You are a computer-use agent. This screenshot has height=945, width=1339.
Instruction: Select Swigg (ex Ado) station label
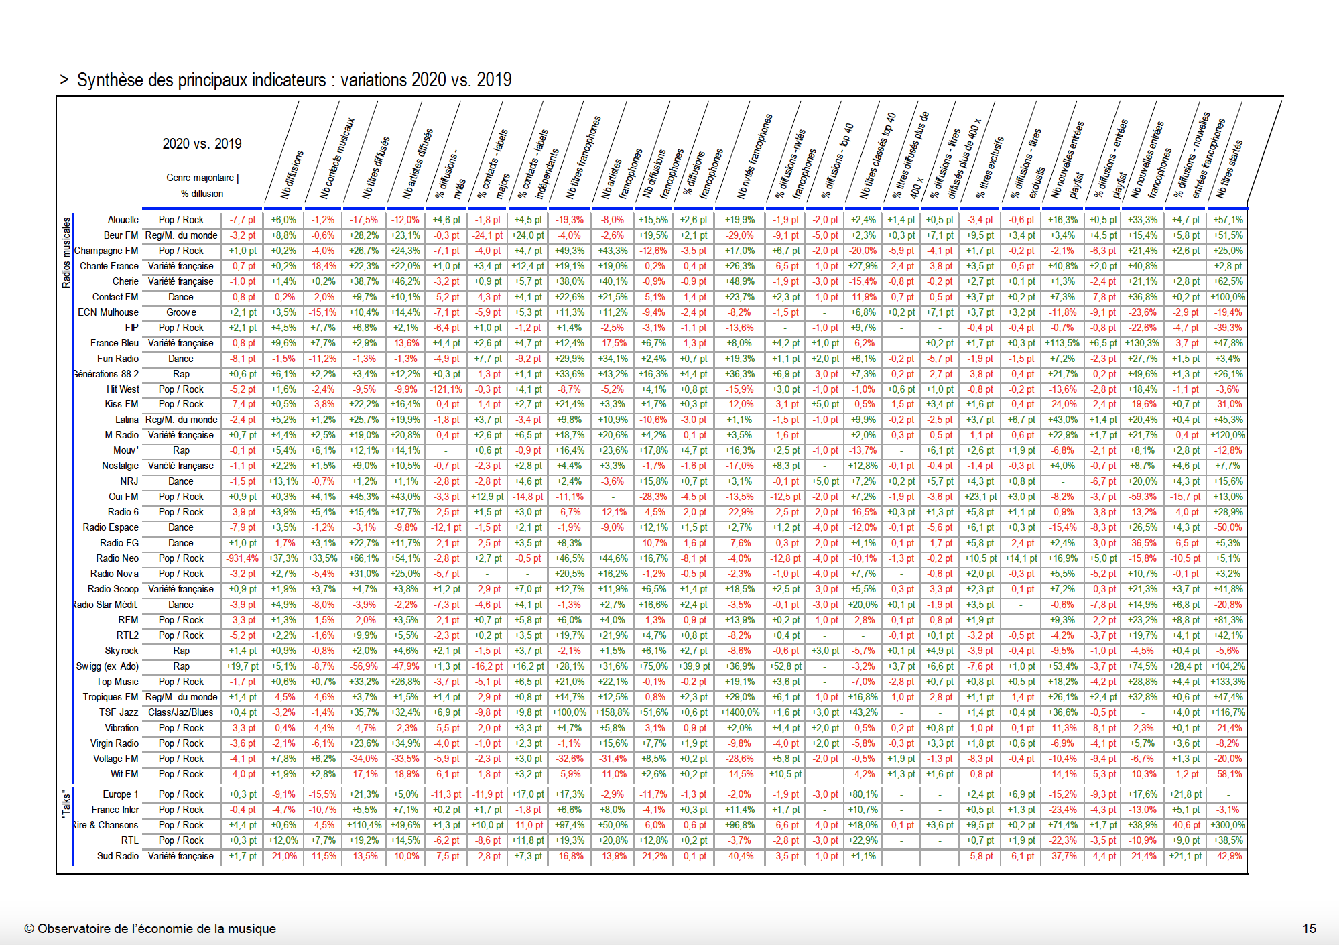[x=107, y=666]
